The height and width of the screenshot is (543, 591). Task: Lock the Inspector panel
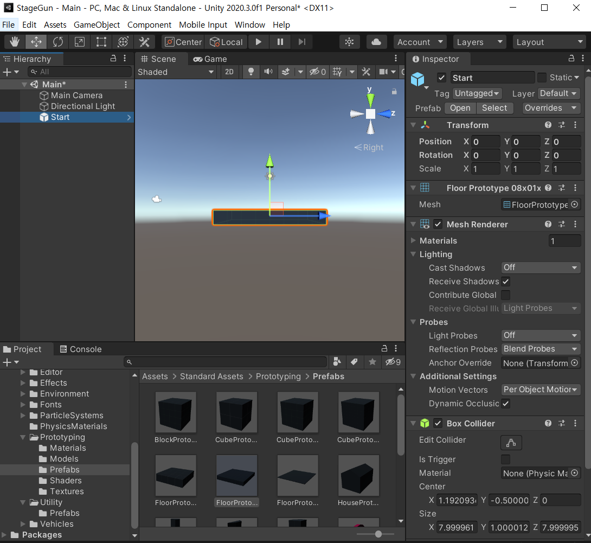571,59
